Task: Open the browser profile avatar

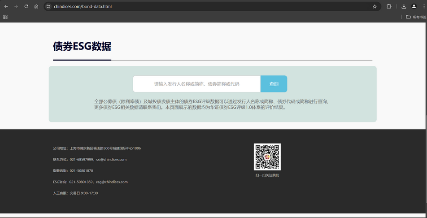Action: 414,6
